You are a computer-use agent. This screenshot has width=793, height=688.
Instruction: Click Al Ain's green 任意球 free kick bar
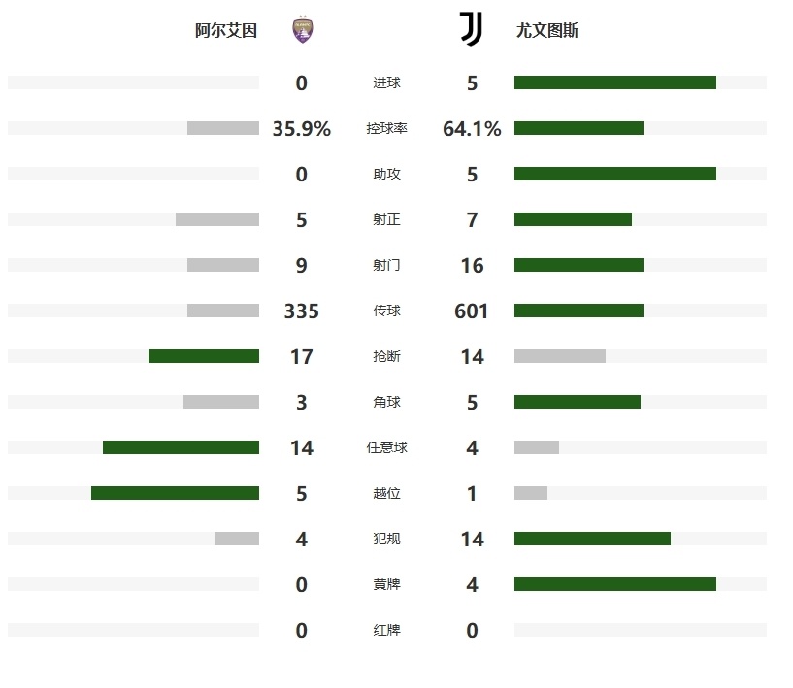point(182,447)
